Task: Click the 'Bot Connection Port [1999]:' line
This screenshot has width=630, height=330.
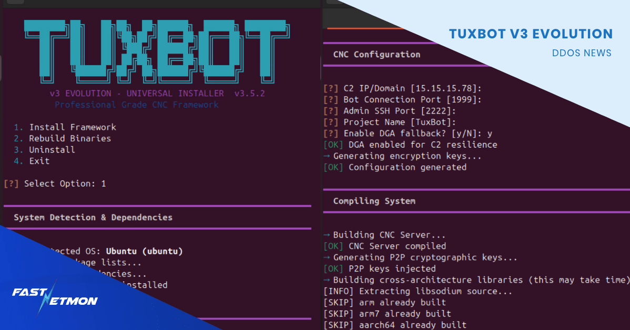Action: [403, 99]
